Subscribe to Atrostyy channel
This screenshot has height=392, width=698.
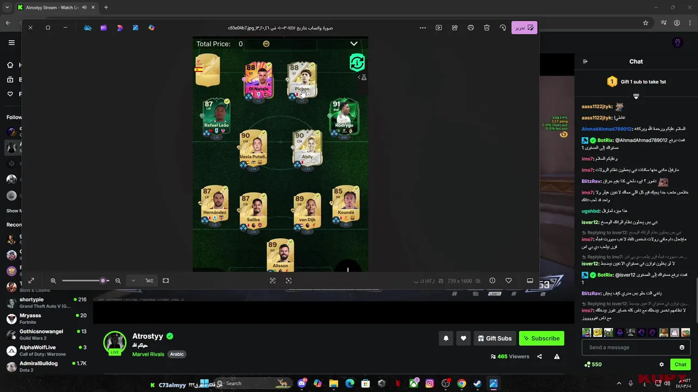click(541, 338)
